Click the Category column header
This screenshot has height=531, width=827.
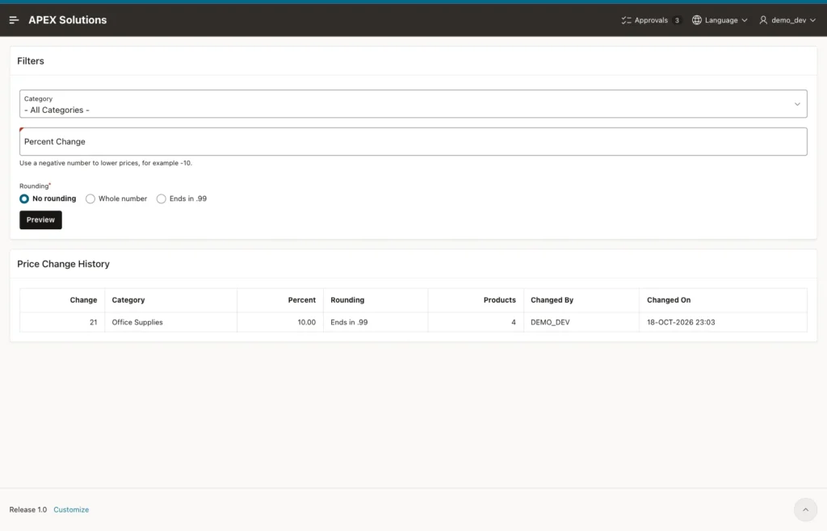[x=128, y=299]
